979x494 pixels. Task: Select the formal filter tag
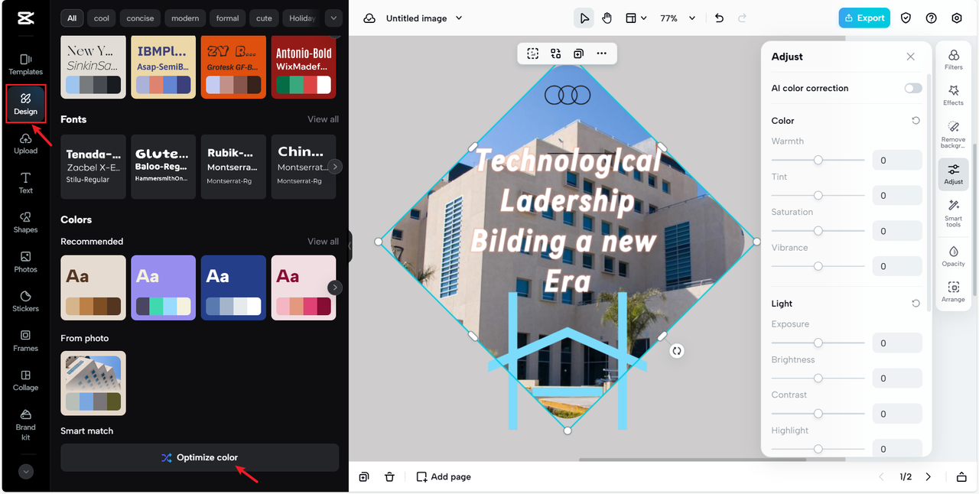click(x=228, y=18)
